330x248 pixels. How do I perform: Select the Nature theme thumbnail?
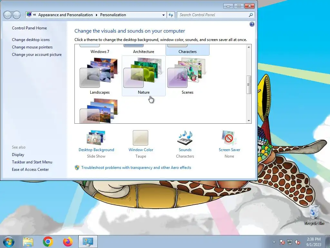coord(143,73)
